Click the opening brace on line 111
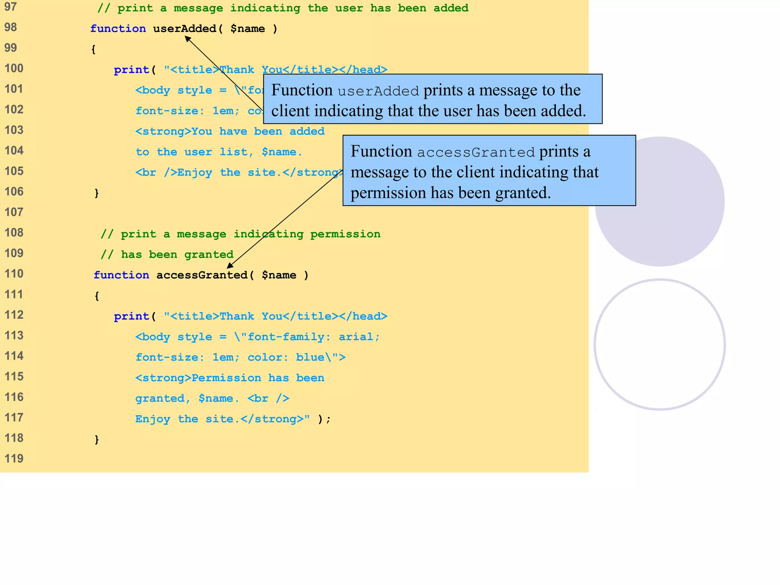 pos(97,296)
